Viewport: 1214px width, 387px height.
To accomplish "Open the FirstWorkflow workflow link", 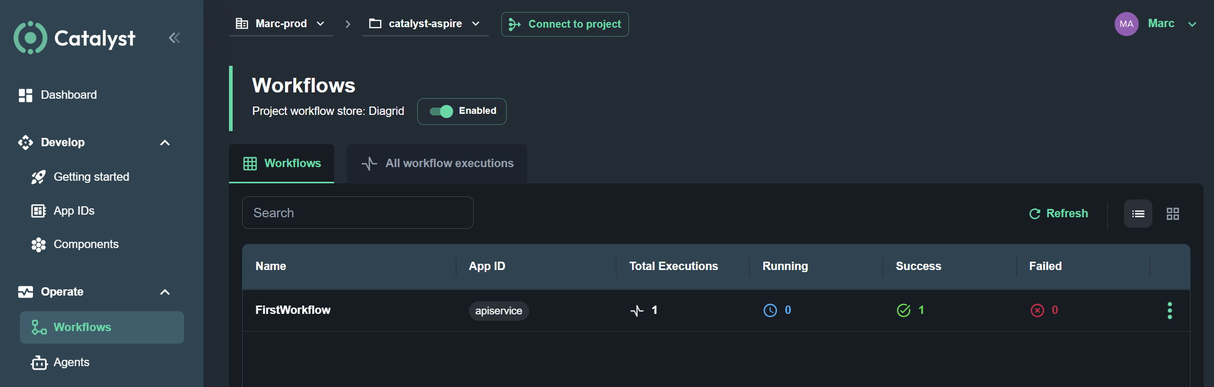I will [x=293, y=310].
